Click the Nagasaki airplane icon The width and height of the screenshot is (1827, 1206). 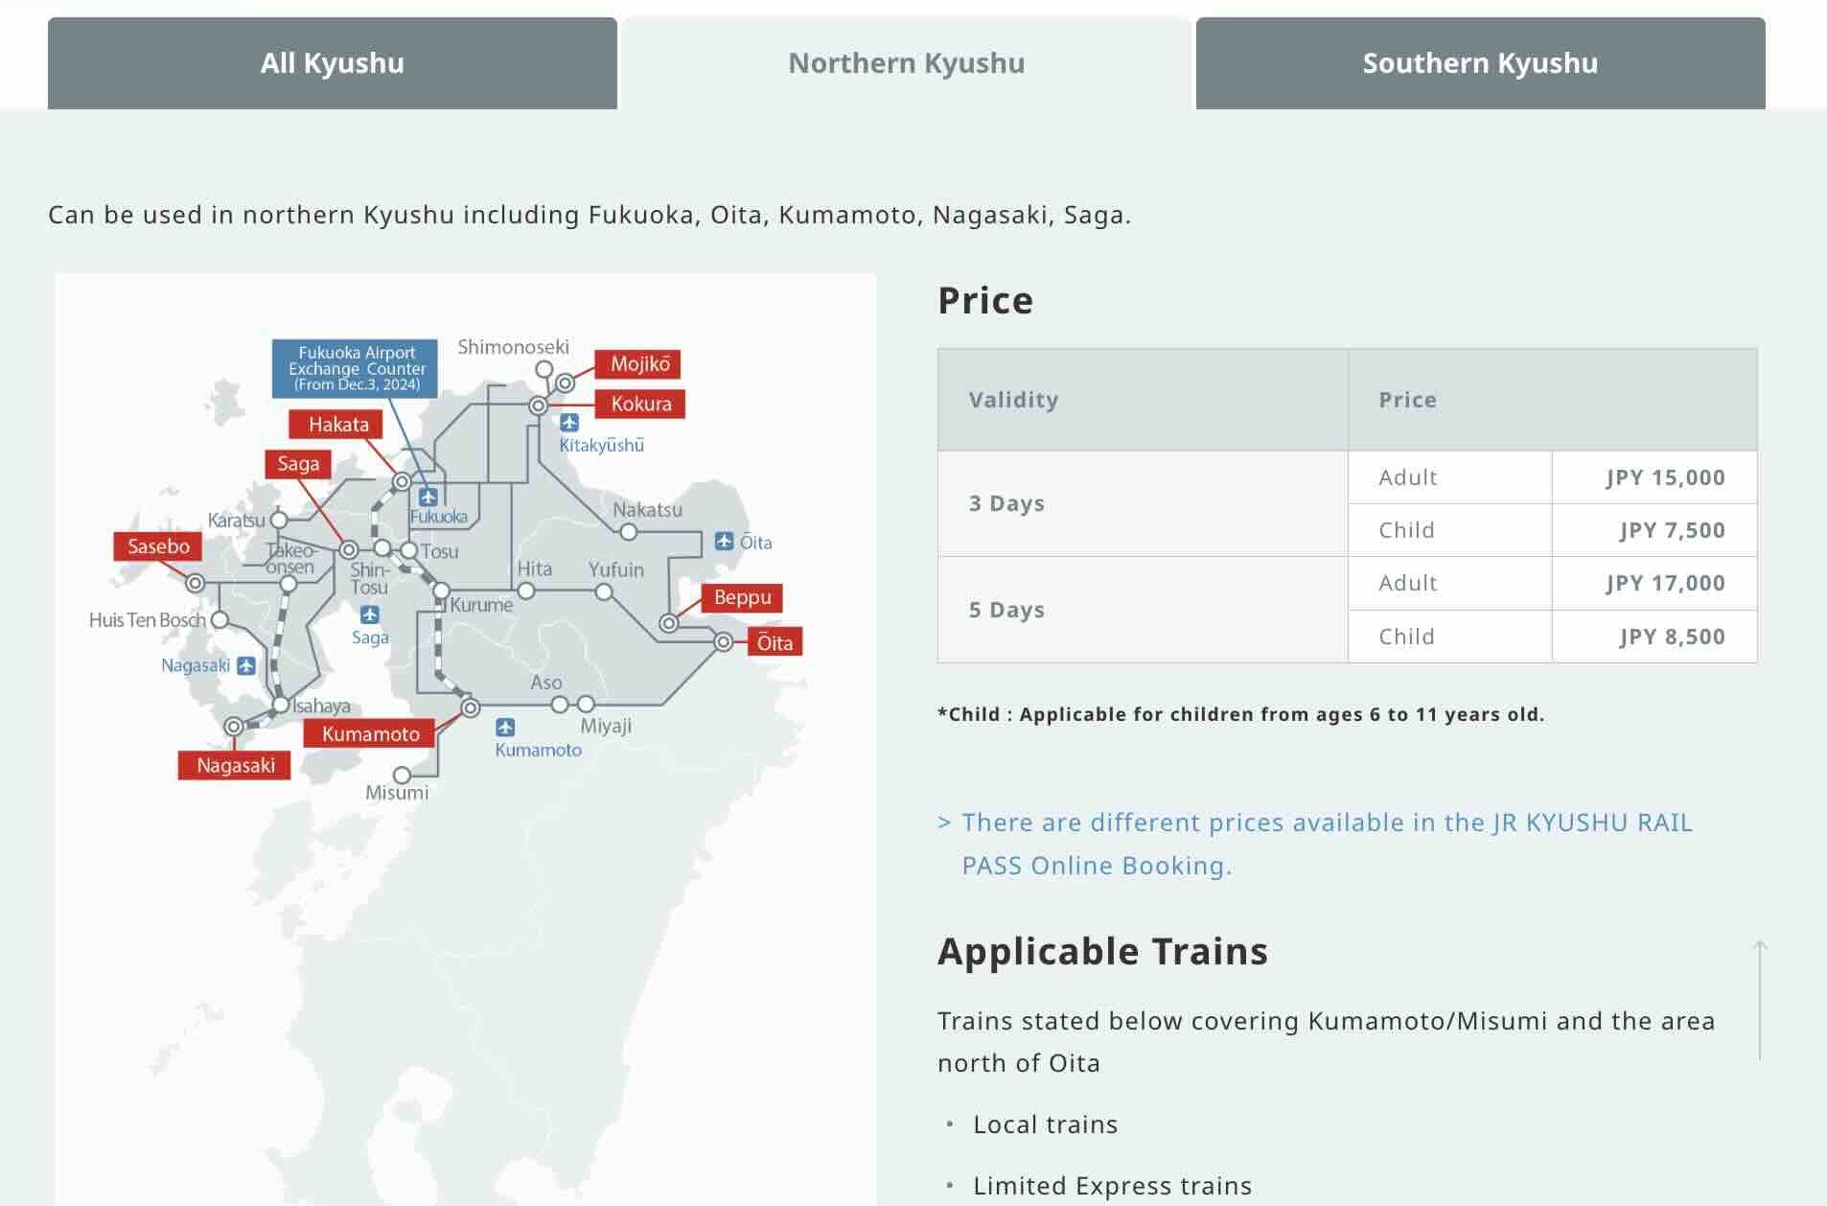[x=246, y=663]
